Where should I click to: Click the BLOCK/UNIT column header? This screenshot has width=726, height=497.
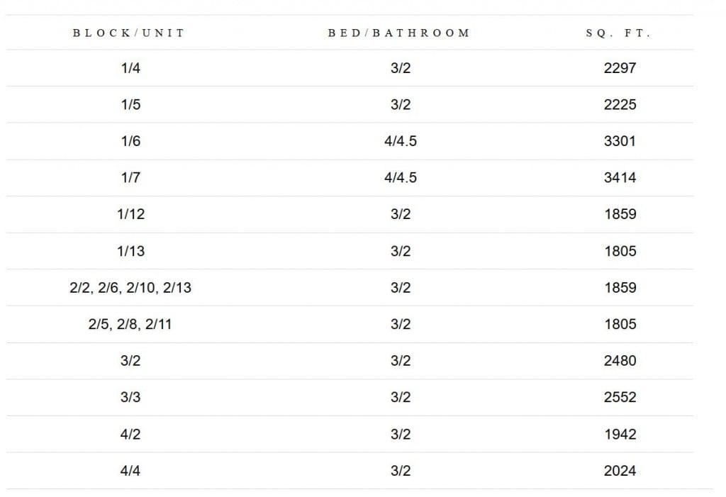click(129, 33)
